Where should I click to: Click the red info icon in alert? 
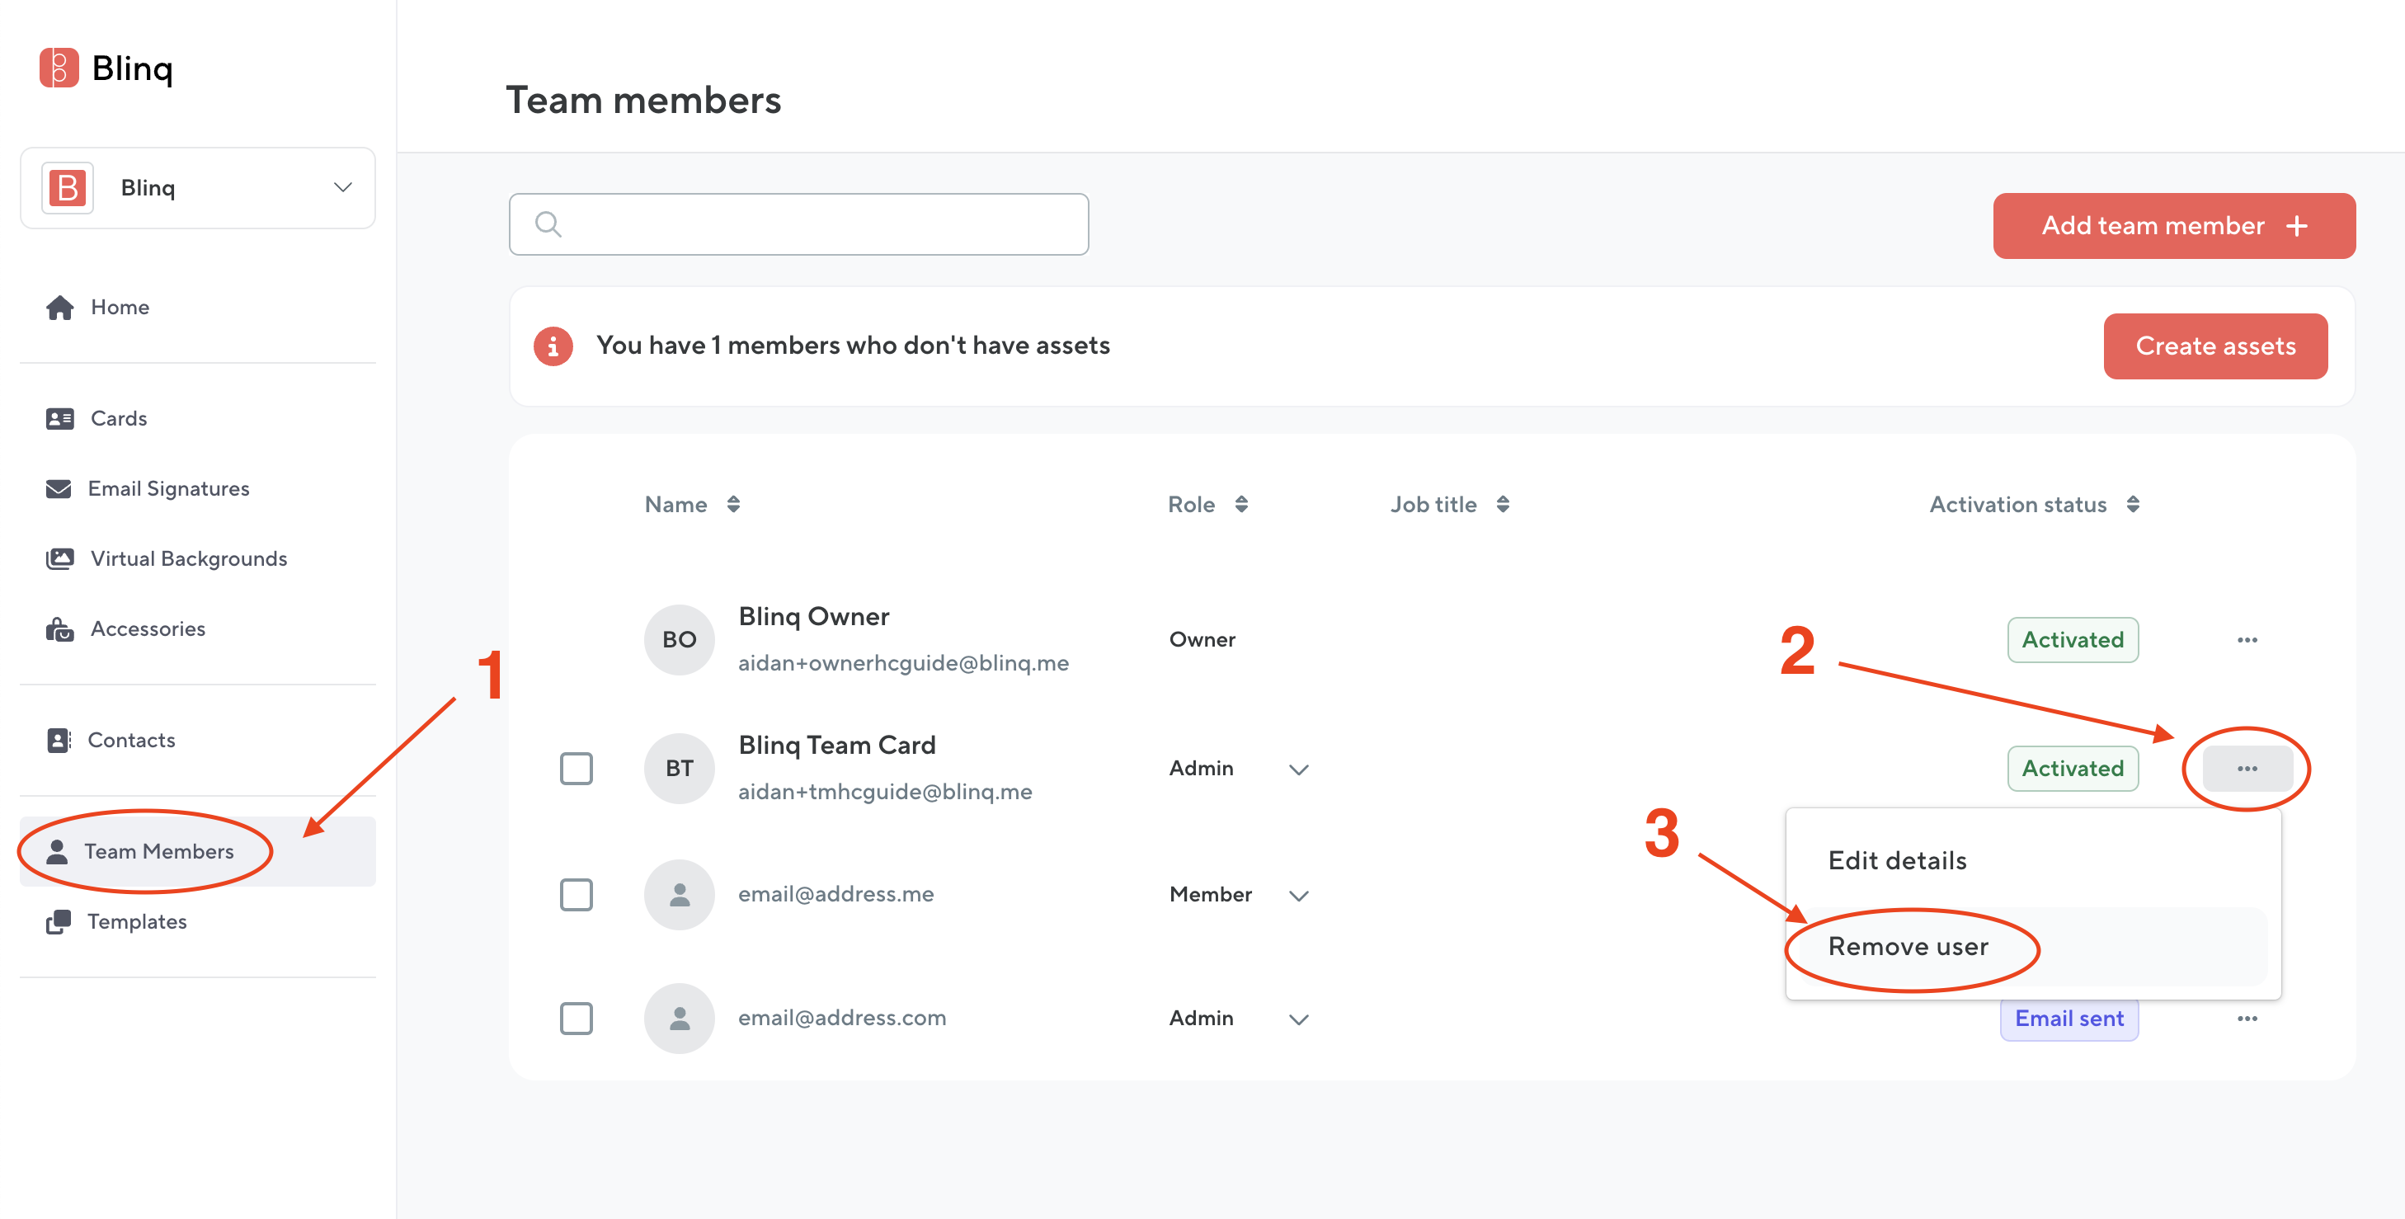pos(553,346)
